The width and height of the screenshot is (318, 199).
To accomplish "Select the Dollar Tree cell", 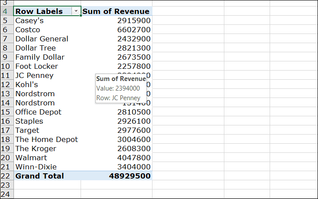I will tap(47, 48).
